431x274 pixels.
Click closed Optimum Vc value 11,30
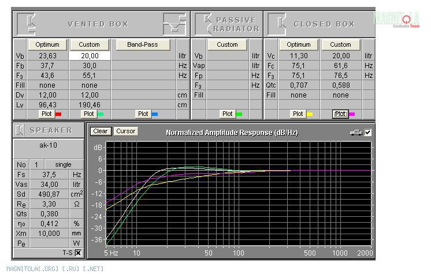[x=299, y=56]
